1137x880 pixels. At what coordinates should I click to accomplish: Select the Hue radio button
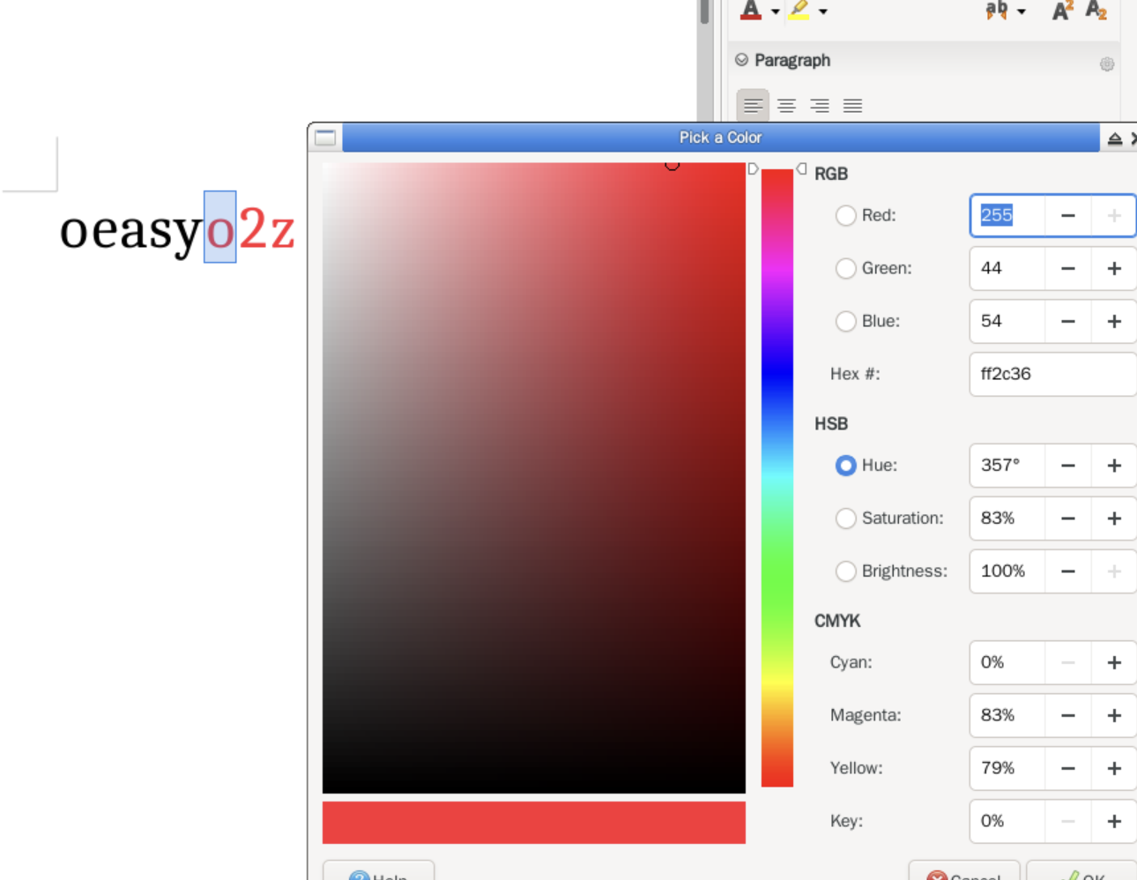845,466
